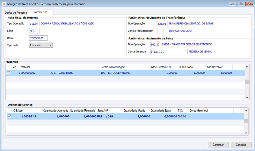Click Qtde Restante NF column header
Image resolution: width=255 pixels, height=151 pixels.
[164, 67]
